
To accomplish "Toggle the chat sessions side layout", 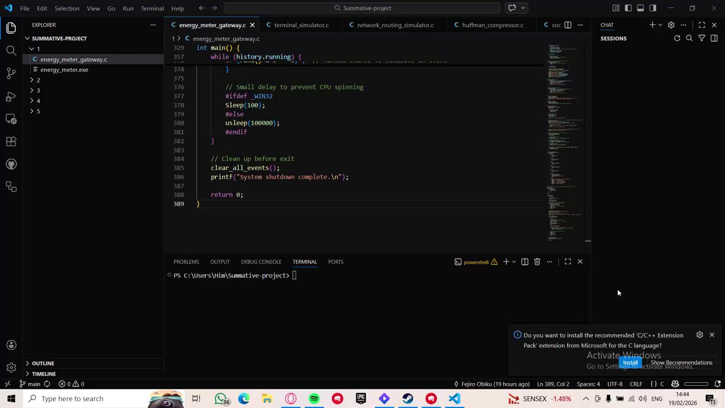I will click(x=714, y=39).
